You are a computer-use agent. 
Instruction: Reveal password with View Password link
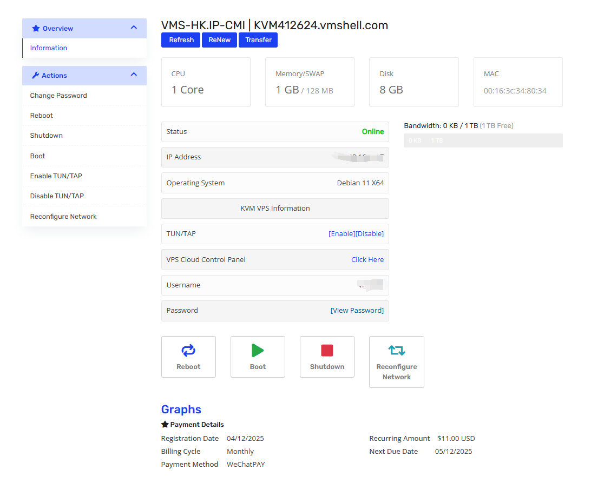click(x=357, y=311)
